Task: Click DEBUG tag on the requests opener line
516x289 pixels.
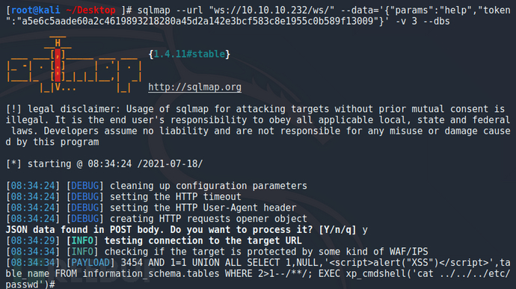Action: click(x=85, y=219)
